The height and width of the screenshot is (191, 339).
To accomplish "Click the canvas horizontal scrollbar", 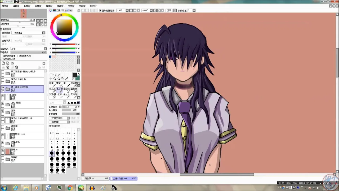I will coord(217,175).
